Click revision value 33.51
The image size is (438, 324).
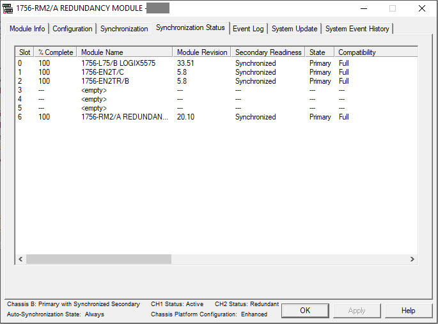tap(185, 63)
